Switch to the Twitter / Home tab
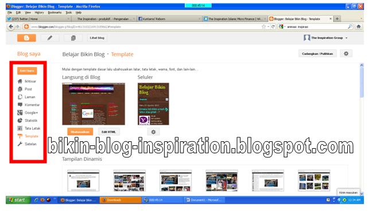 tap(38, 19)
